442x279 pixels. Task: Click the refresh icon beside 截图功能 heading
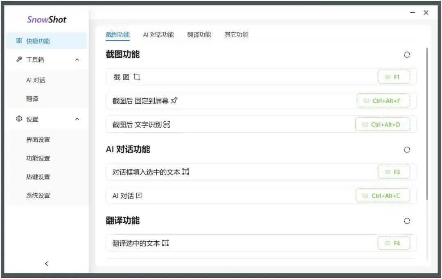coord(407,54)
